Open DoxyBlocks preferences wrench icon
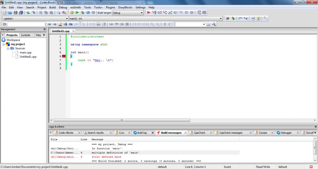The width and height of the screenshot is (318, 169). click(x=265, y=18)
